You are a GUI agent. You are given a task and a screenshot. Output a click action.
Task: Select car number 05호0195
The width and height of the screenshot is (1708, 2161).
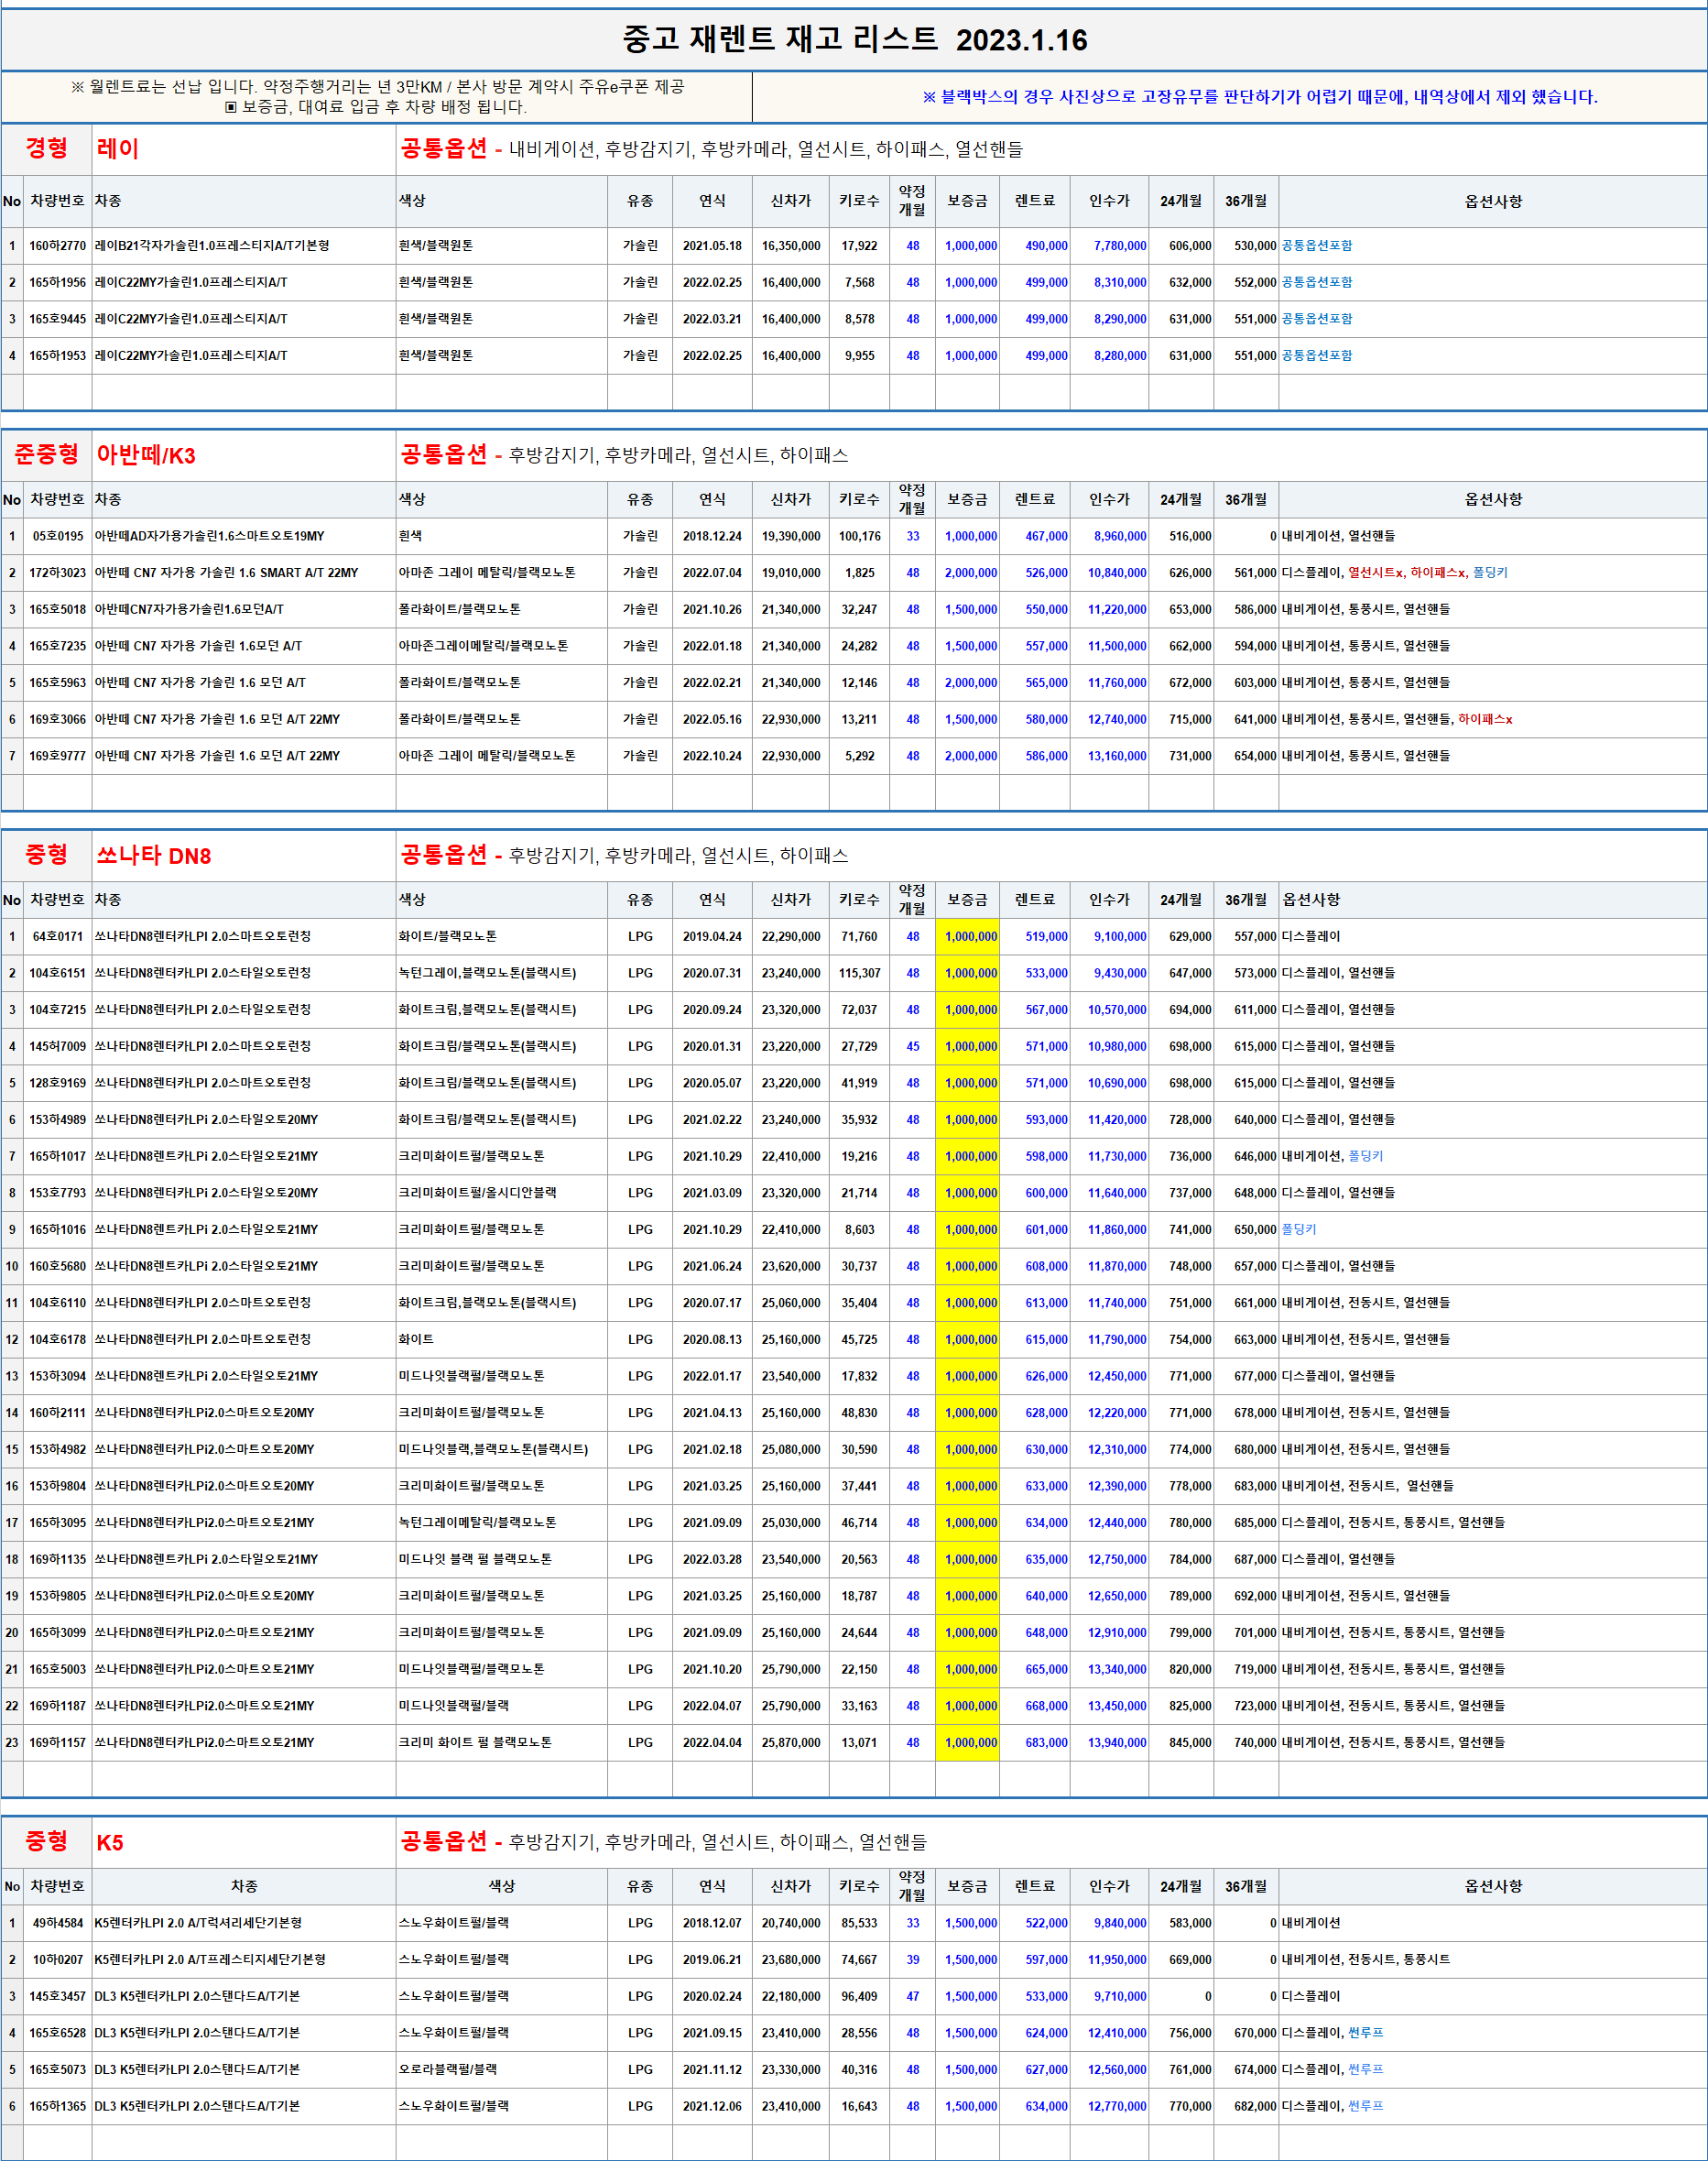point(57,536)
